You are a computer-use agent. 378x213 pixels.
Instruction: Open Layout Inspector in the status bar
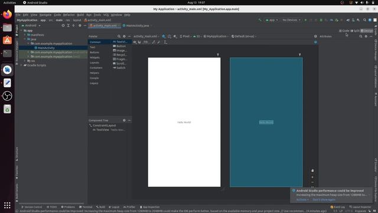(x=360, y=207)
